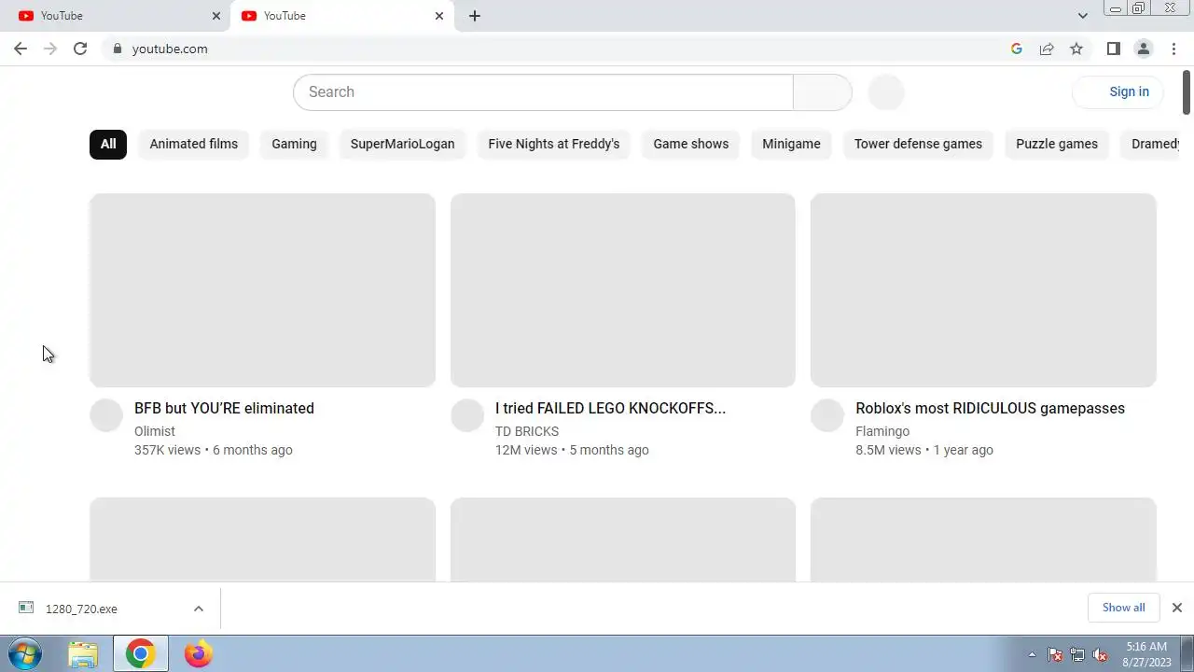Click the search submit button beside Search
The height and width of the screenshot is (672, 1194).
pyautogui.click(x=823, y=92)
